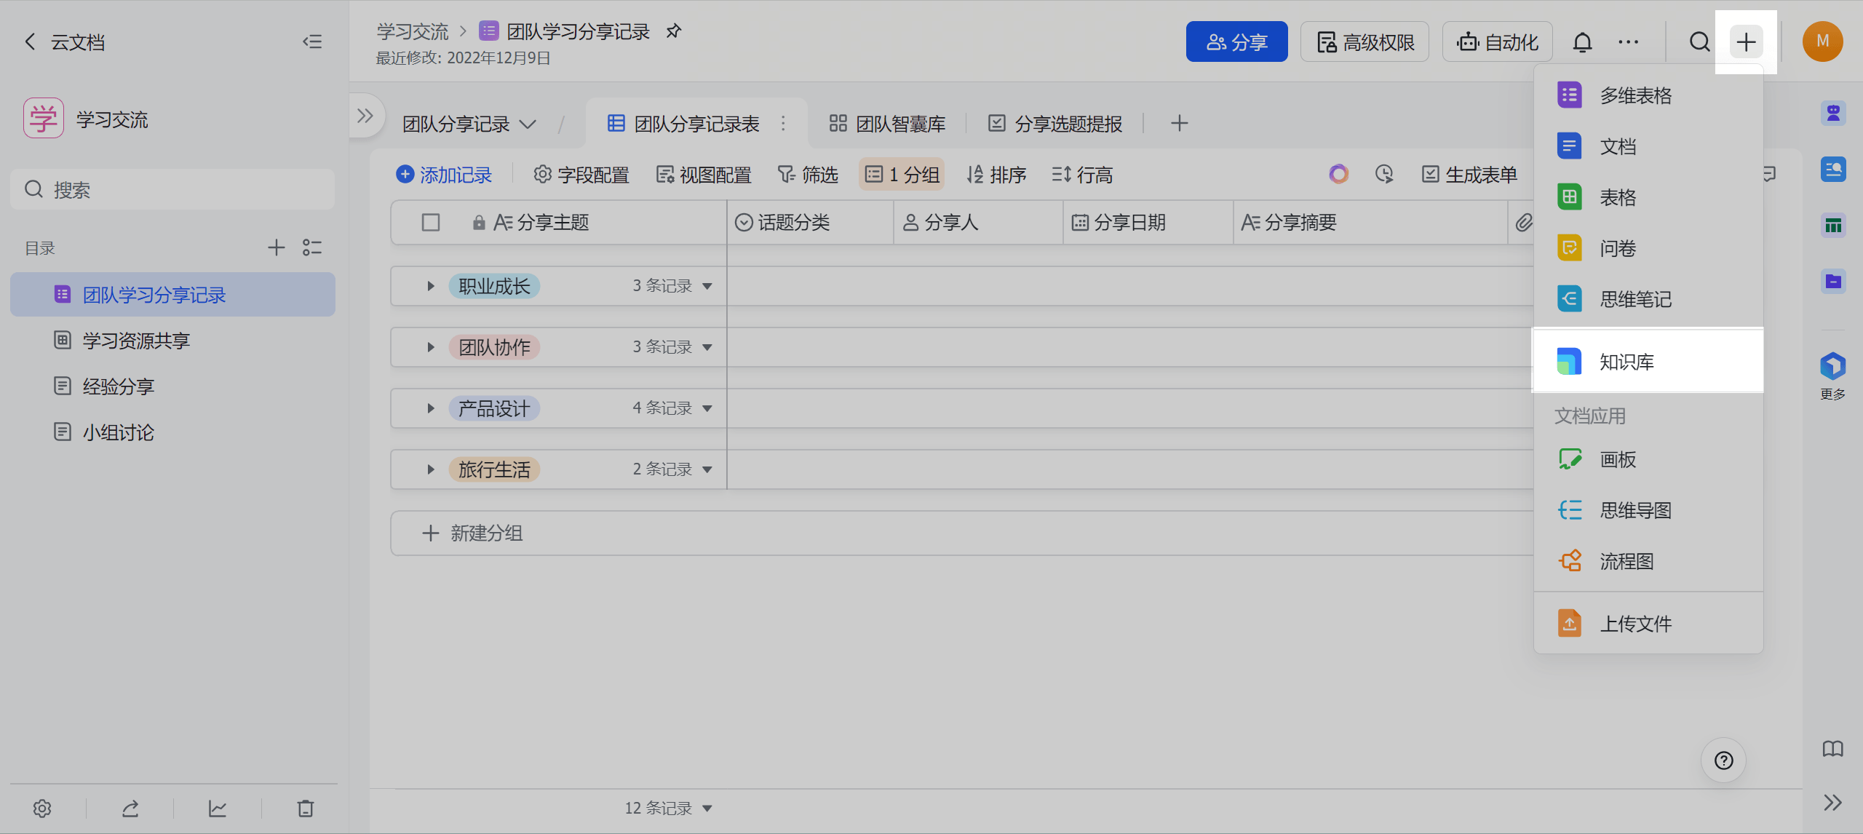Click the trash bin icon in sidebar footer
The width and height of the screenshot is (1863, 834).
tap(306, 809)
